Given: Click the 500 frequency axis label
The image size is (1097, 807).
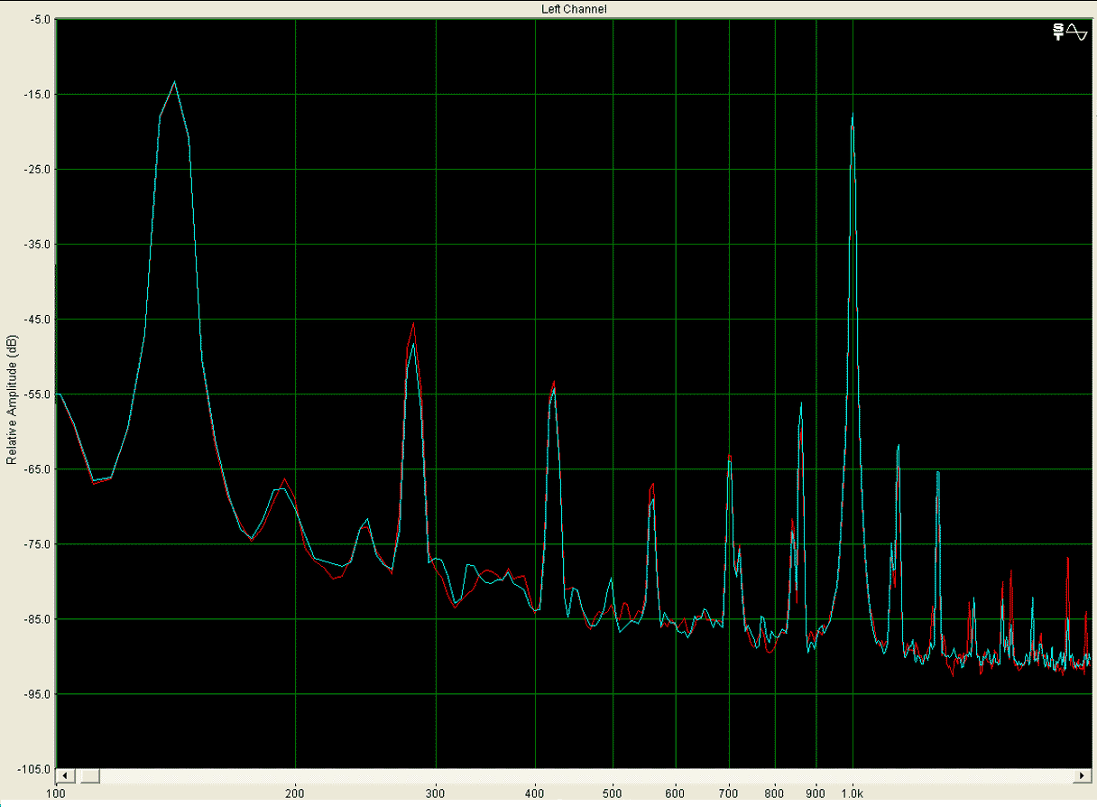Looking at the screenshot, I should tap(613, 794).
